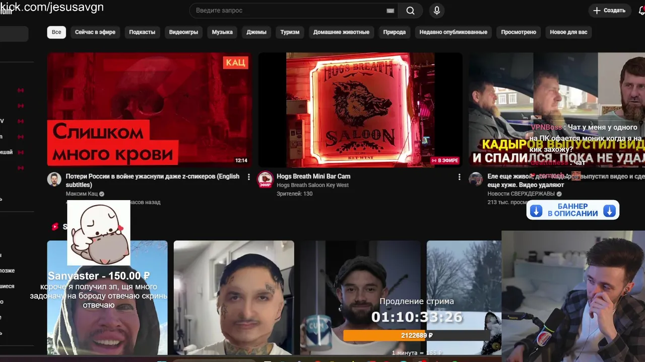Click the kick.com/jesusavgn watermark text
Screen dimensions: 645x362
pos(52,7)
